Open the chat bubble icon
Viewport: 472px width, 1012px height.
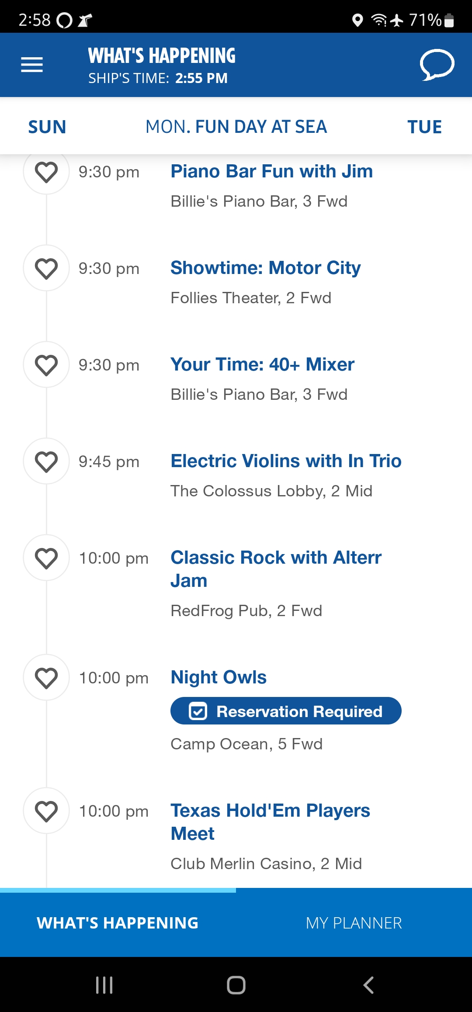pyautogui.click(x=437, y=65)
